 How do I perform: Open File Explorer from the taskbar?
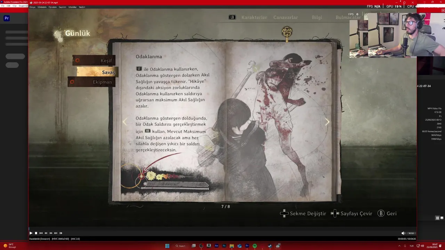(232, 246)
